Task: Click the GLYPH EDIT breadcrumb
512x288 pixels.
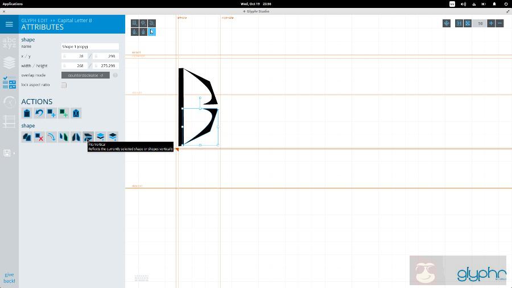Action: [x=34, y=20]
